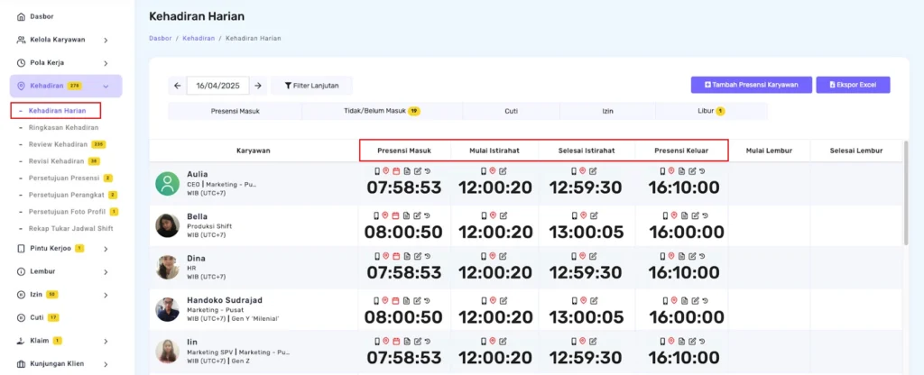Click the edit icon in Aulia's Presensi Masuk cell
This screenshot has height=375, width=924.
(x=415, y=170)
